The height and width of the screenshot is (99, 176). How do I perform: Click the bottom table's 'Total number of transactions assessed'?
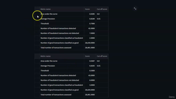click(56, 95)
